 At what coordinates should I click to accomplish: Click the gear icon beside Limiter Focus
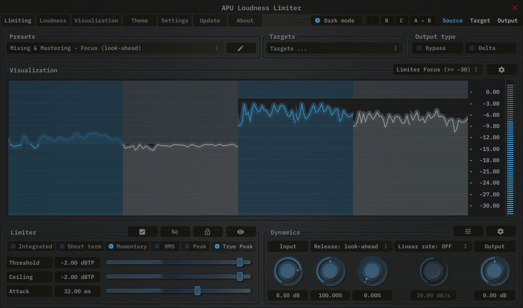[502, 69]
